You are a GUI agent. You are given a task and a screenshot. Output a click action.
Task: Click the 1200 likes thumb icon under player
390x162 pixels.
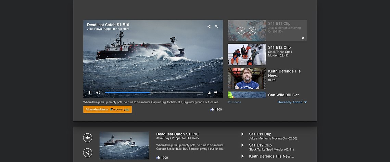[x=212, y=109]
